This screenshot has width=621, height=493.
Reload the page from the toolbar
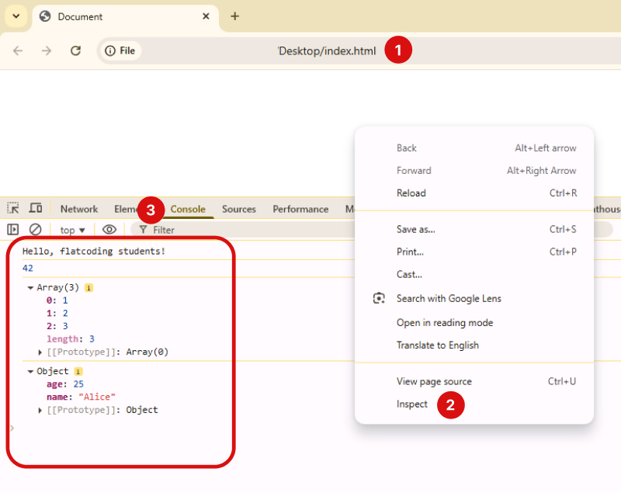click(x=75, y=50)
